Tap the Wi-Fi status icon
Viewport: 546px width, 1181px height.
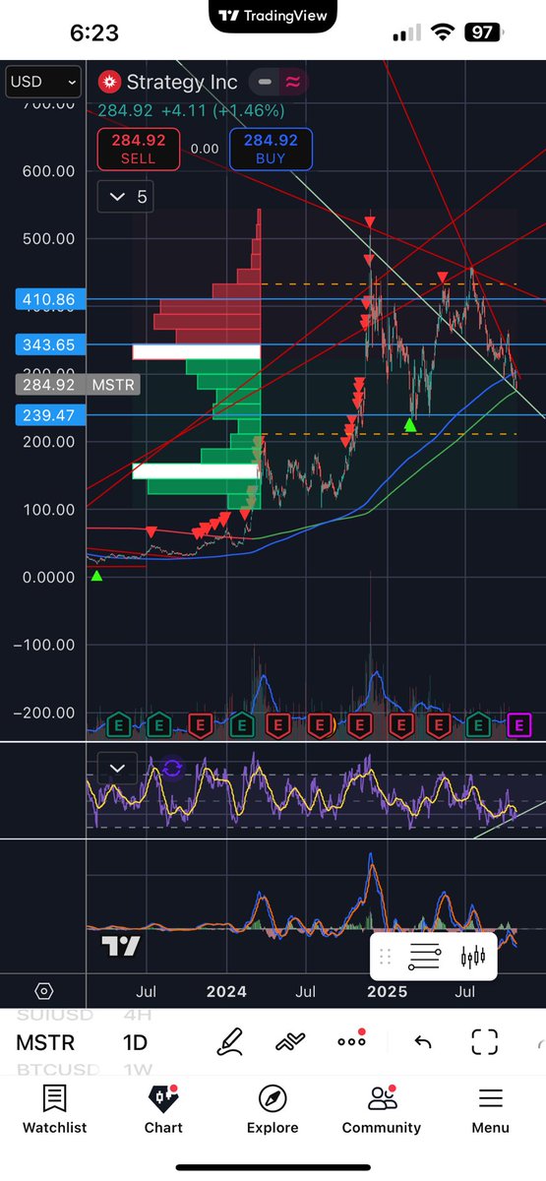(442, 32)
